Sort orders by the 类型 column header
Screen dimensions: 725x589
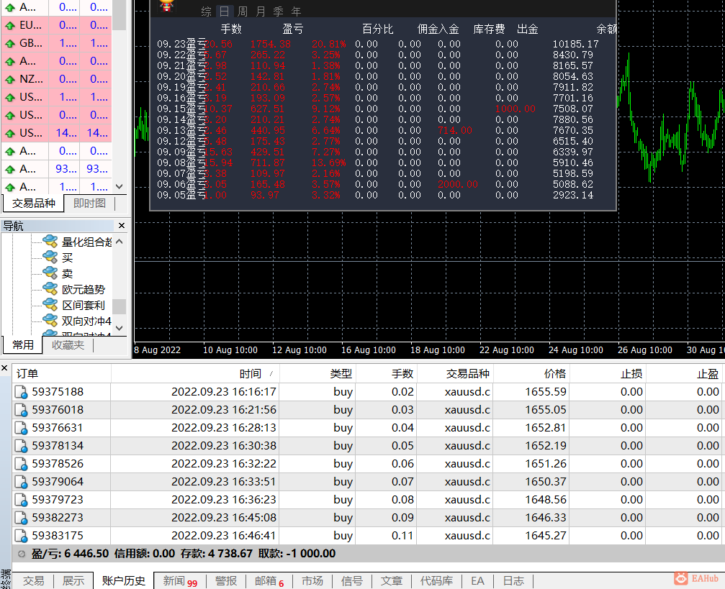click(x=318, y=374)
